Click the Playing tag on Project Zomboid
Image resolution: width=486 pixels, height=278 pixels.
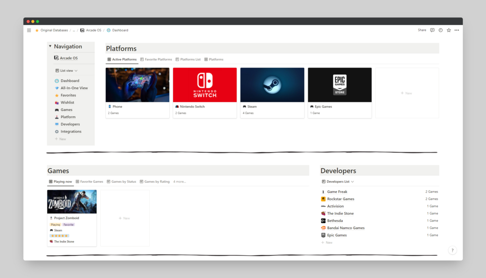[x=56, y=225]
